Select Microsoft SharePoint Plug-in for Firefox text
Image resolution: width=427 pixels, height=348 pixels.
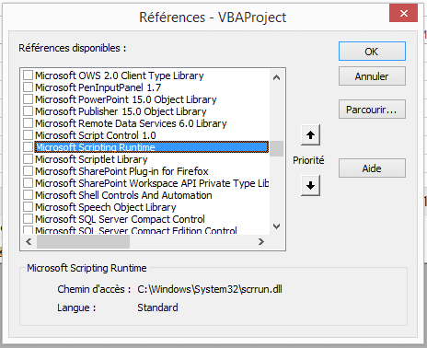pyautogui.click(x=121, y=171)
